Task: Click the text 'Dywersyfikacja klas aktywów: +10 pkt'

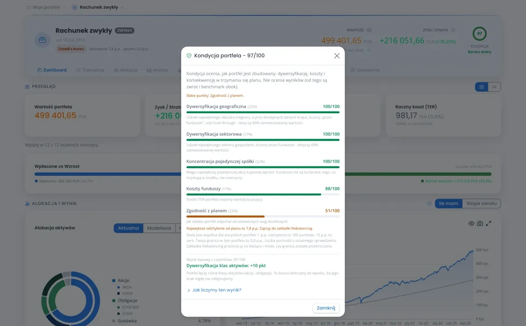Action: point(226,266)
